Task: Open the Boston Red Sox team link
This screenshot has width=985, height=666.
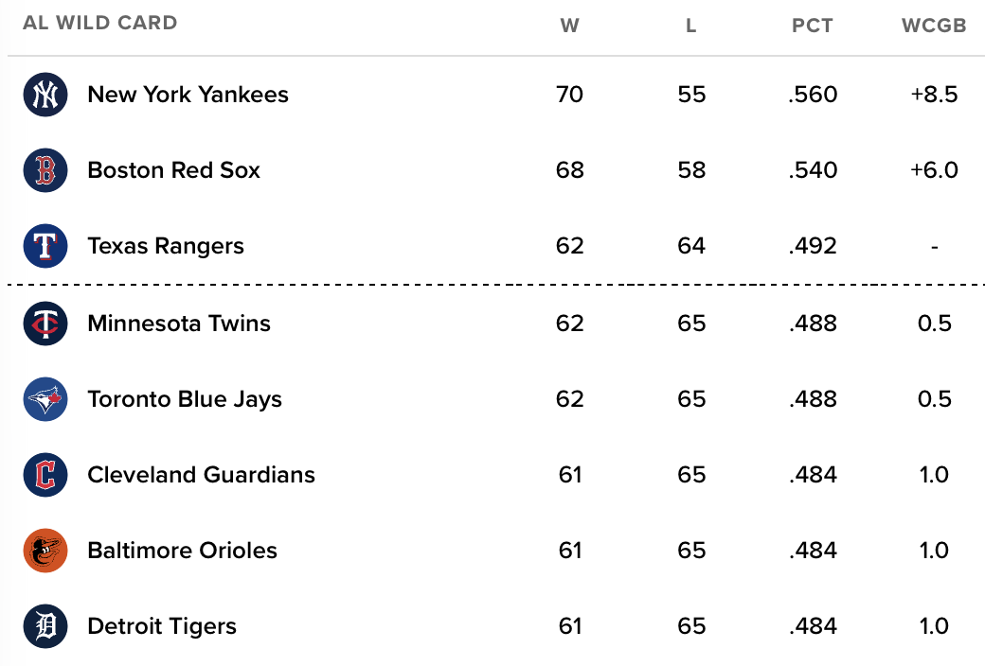Action: click(x=173, y=170)
